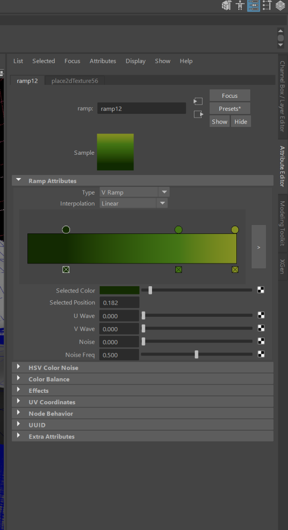Delete the ramp color entry at position 0.182
The image size is (288, 530).
[66, 269]
